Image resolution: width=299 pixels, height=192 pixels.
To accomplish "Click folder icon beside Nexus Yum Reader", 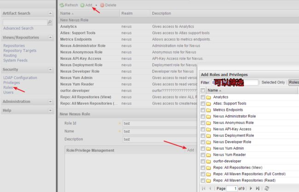I will coord(209,155).
